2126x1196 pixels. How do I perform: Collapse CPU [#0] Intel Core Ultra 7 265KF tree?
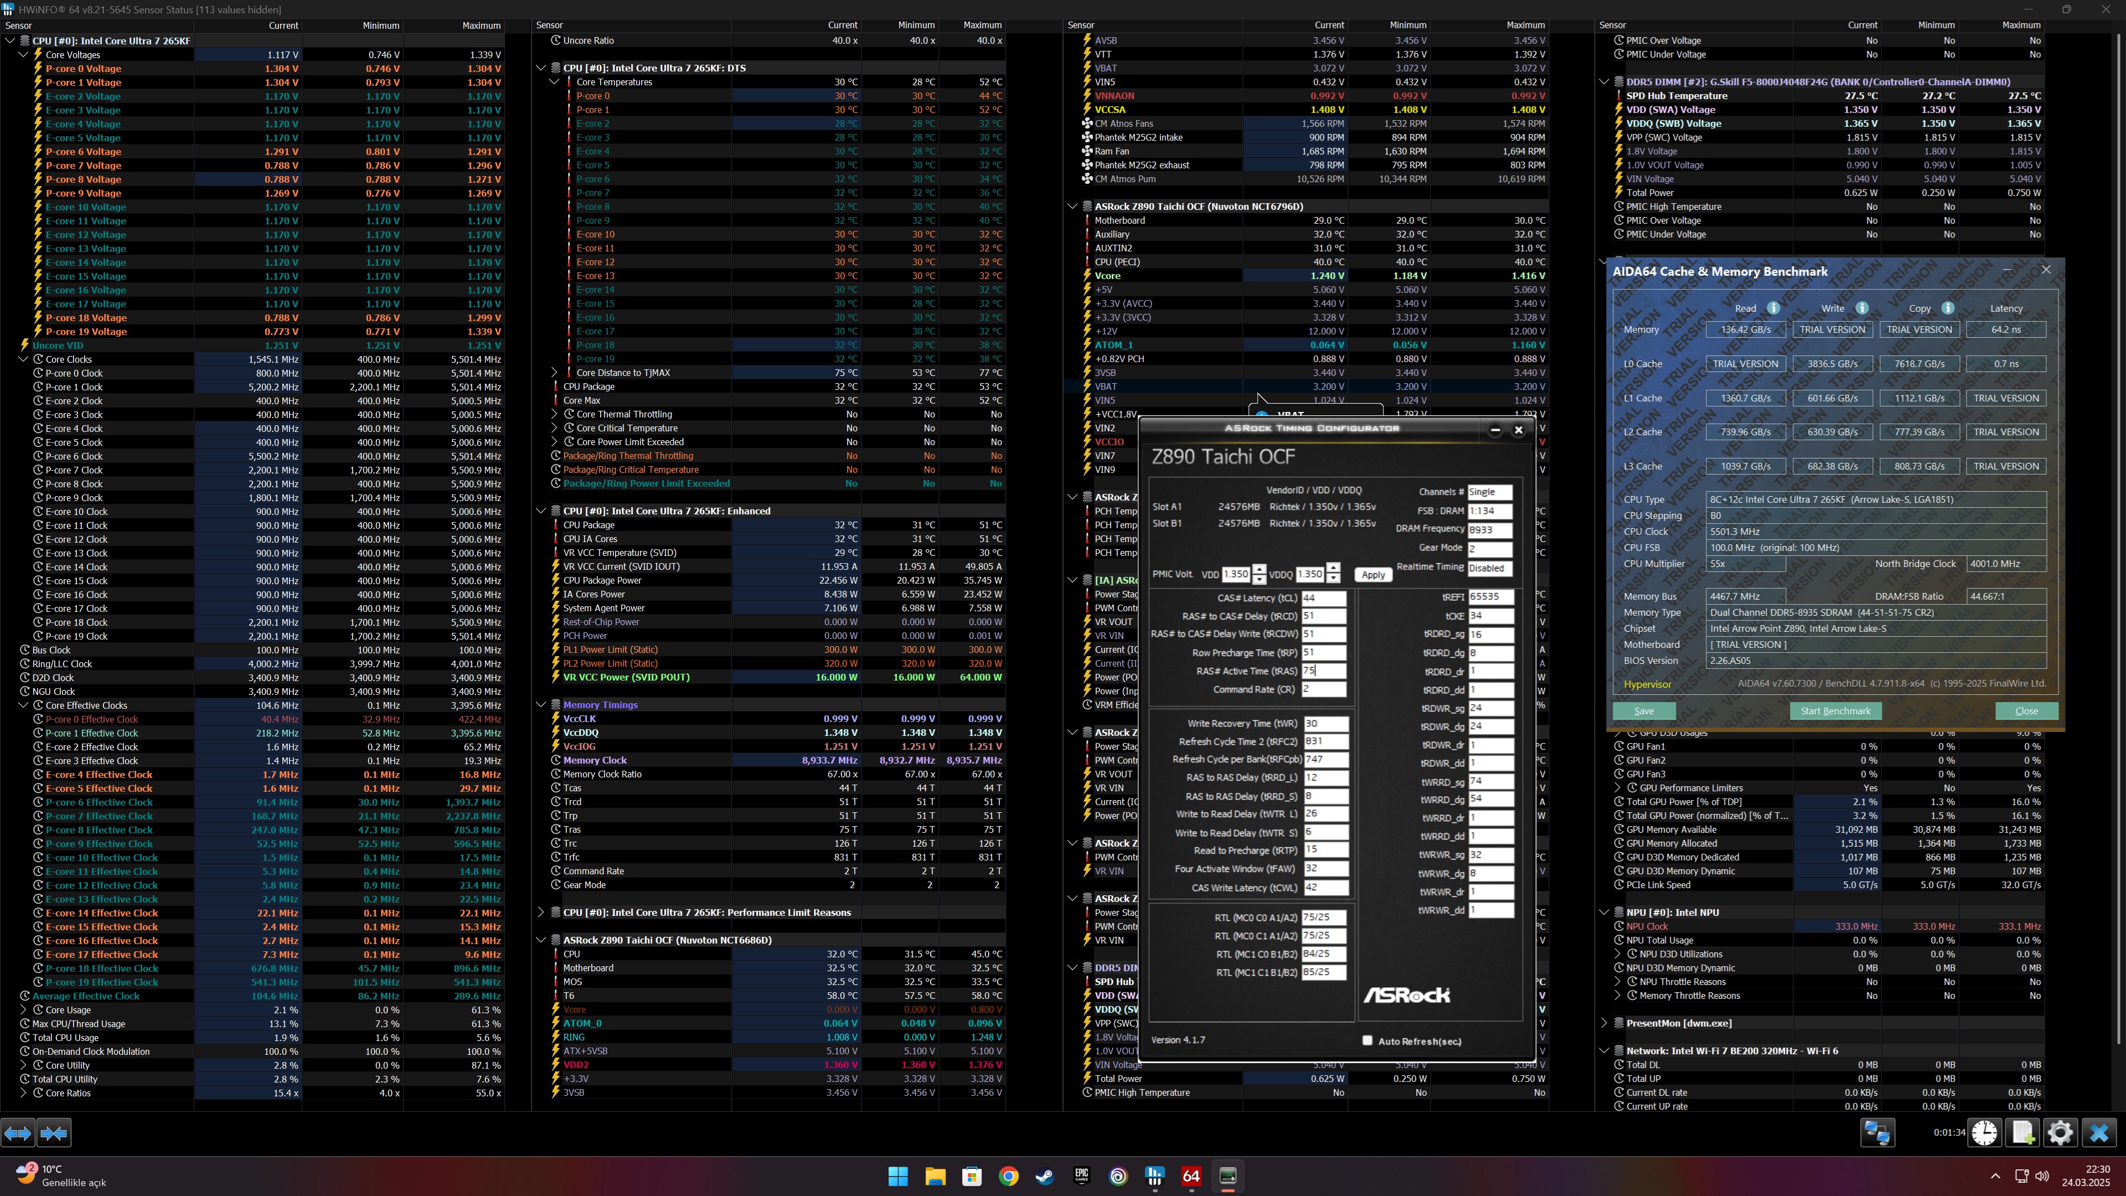coord(10,40)
